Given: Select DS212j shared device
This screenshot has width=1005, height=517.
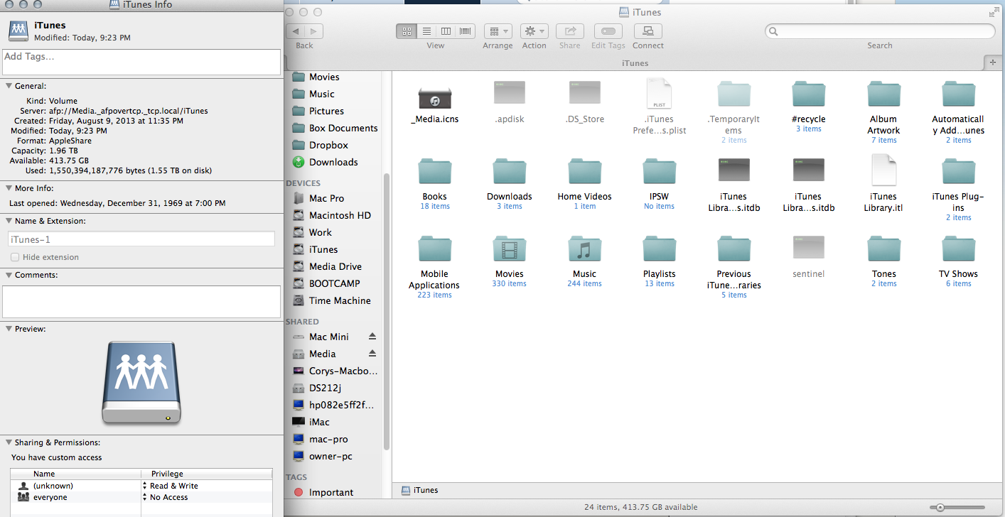Looking at the screenshot, I should (326, 388).
